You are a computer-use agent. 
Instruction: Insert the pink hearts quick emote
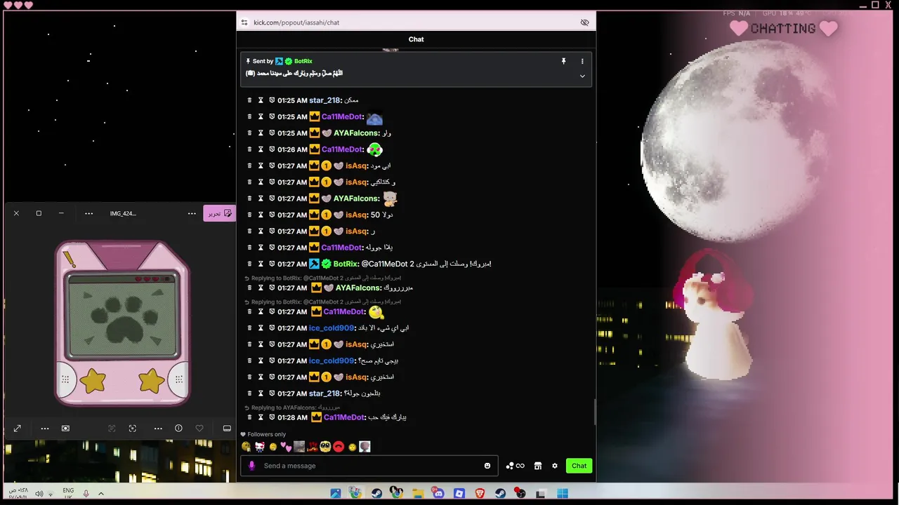285,447
